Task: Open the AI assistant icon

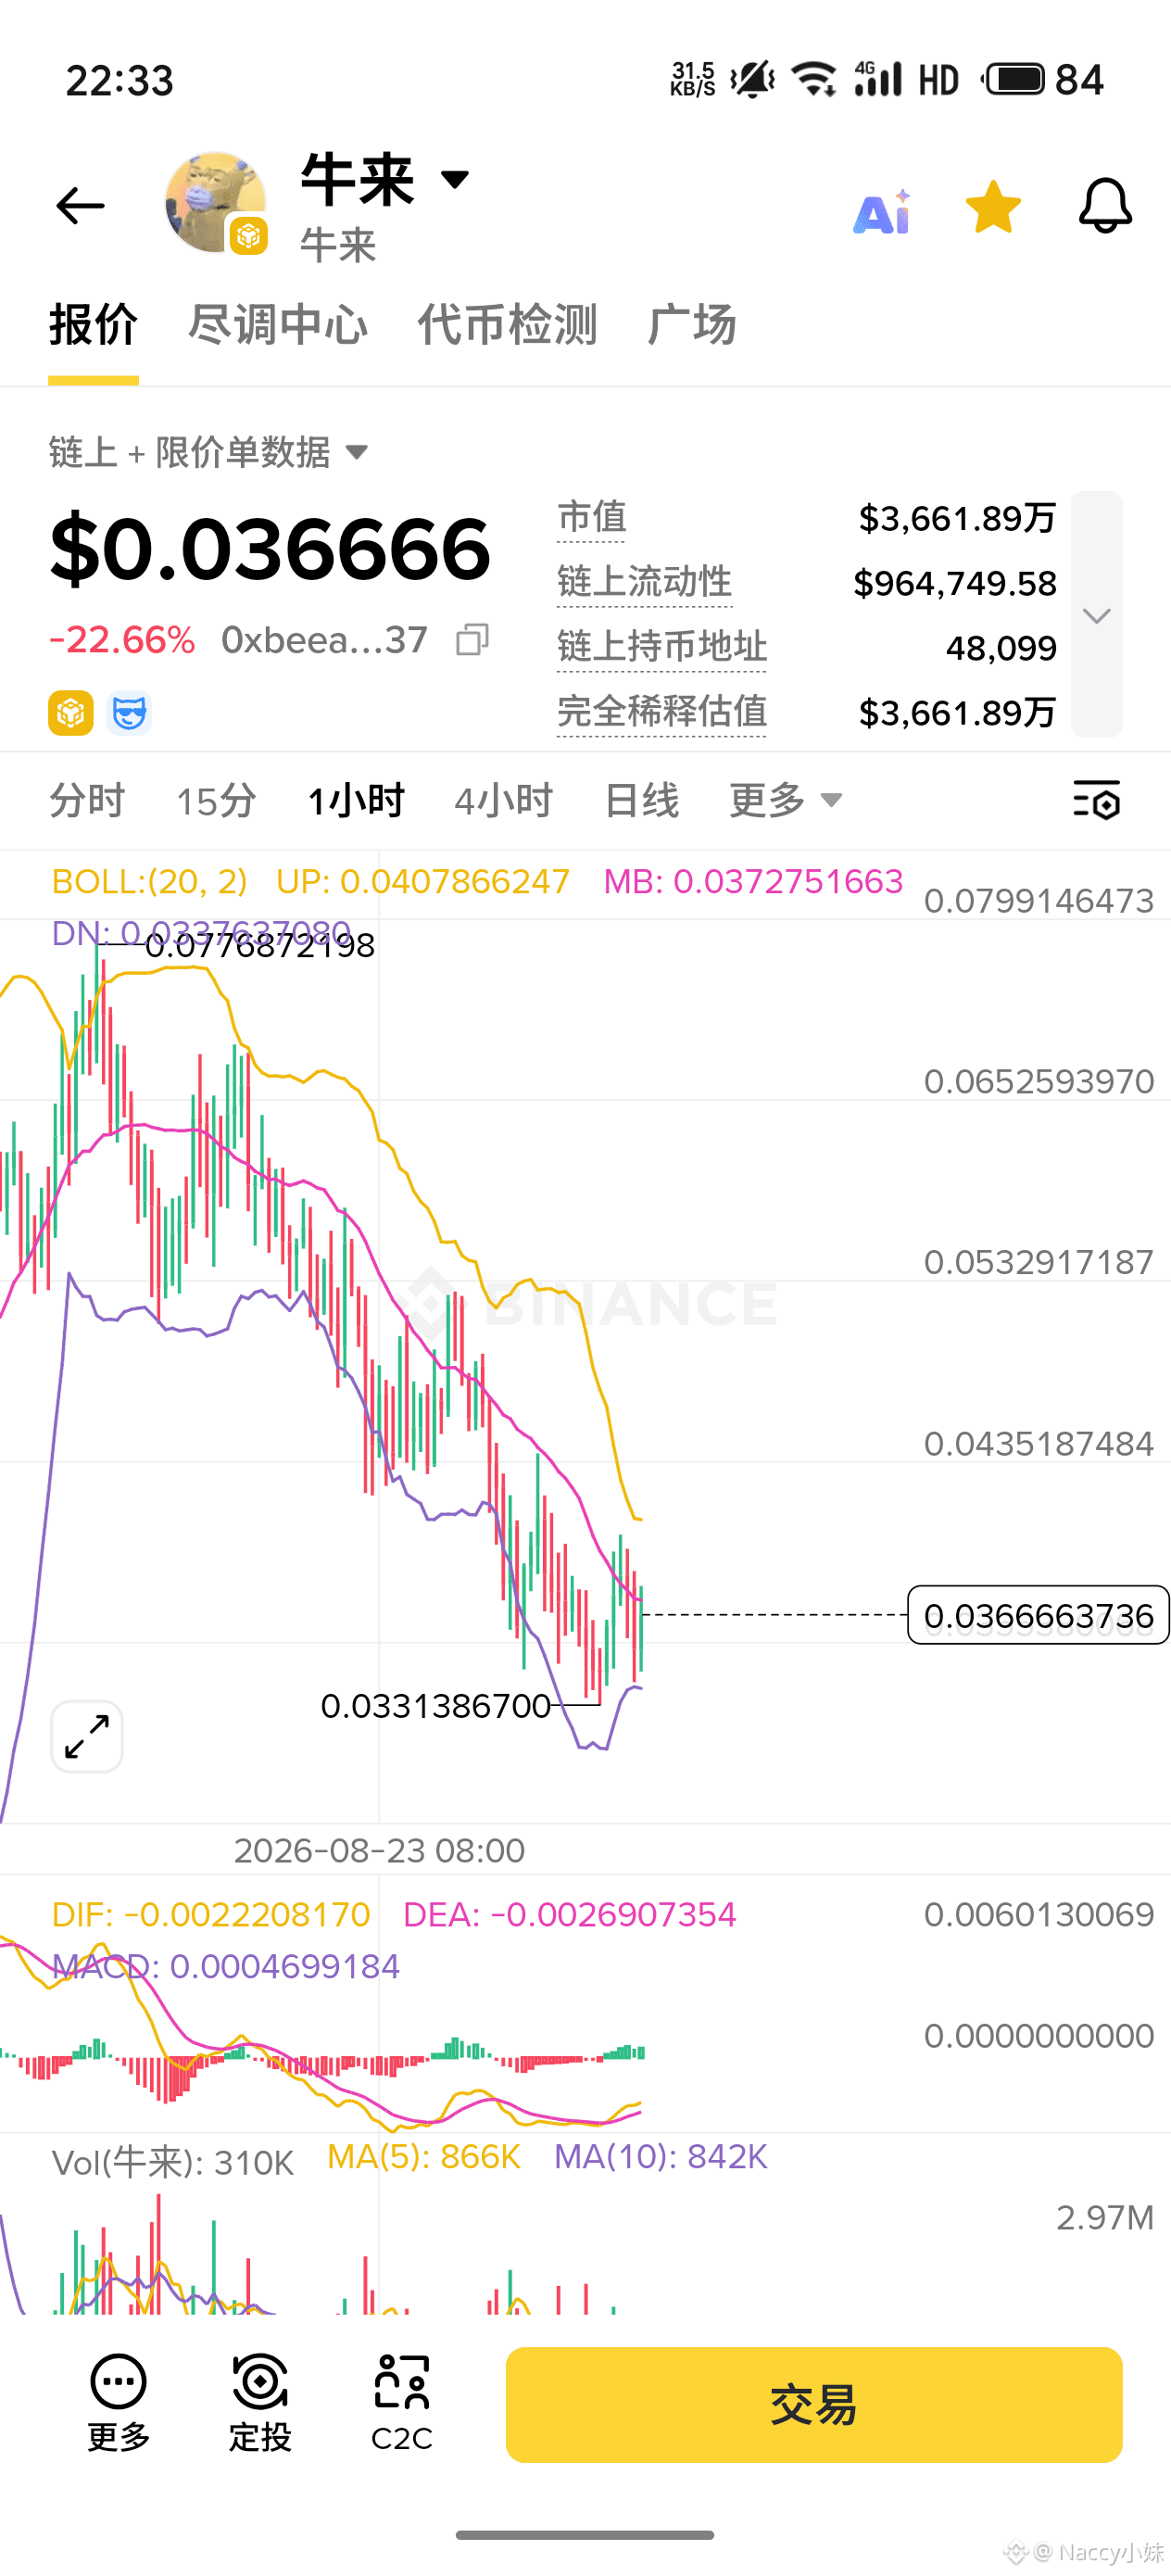Action: (x=882, y=211)
